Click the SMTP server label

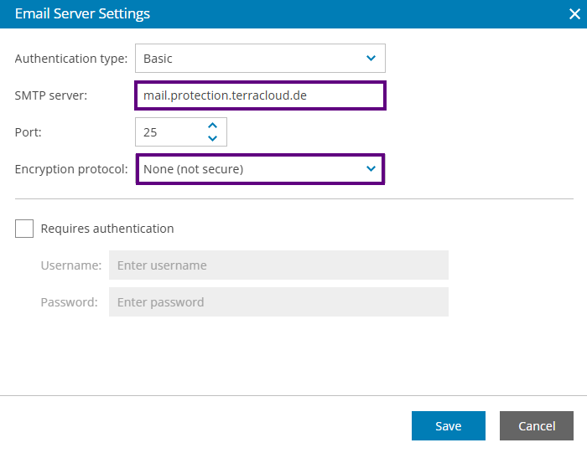[x=51, y=95]
